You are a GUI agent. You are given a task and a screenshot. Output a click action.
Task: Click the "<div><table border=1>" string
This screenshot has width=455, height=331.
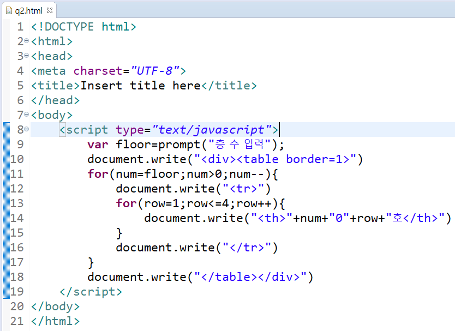coord(275,159)
